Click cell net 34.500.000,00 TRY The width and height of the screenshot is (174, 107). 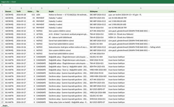pos(141,18)
